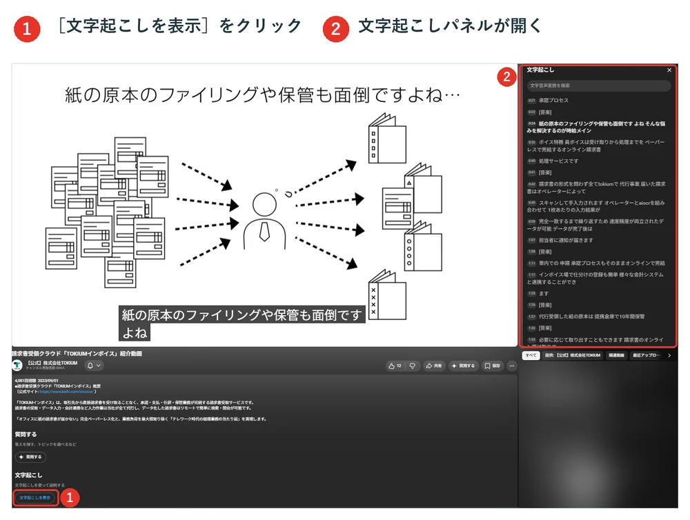690x520 pixels.
Task: Select the 1:08 [音楽] transcript line
Action: coord(598,252)
